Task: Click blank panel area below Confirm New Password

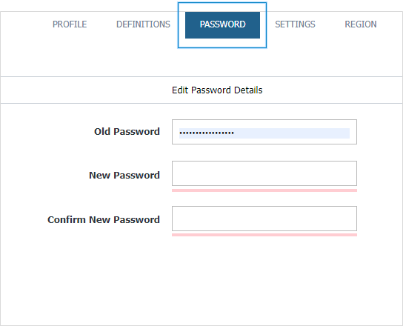Action: click(x=201, y=280)
